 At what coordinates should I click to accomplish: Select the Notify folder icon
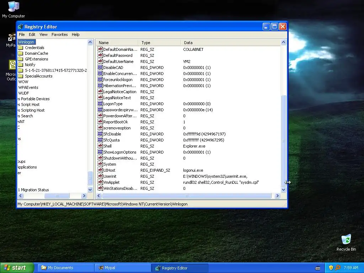(21, 65)
